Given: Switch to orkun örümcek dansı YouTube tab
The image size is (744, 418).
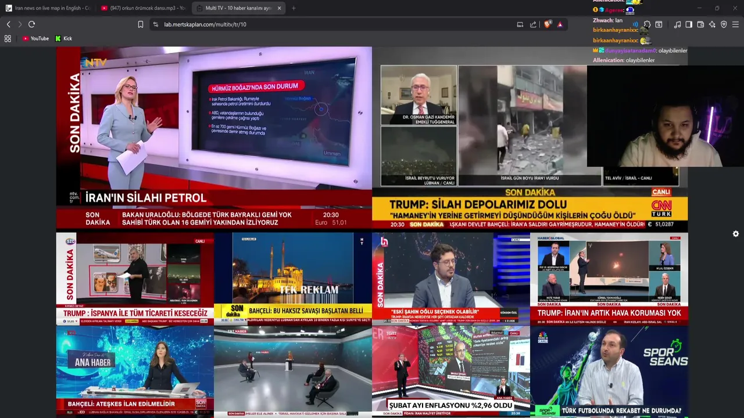Looking at the screenshot, I should (x=142, y=8).
